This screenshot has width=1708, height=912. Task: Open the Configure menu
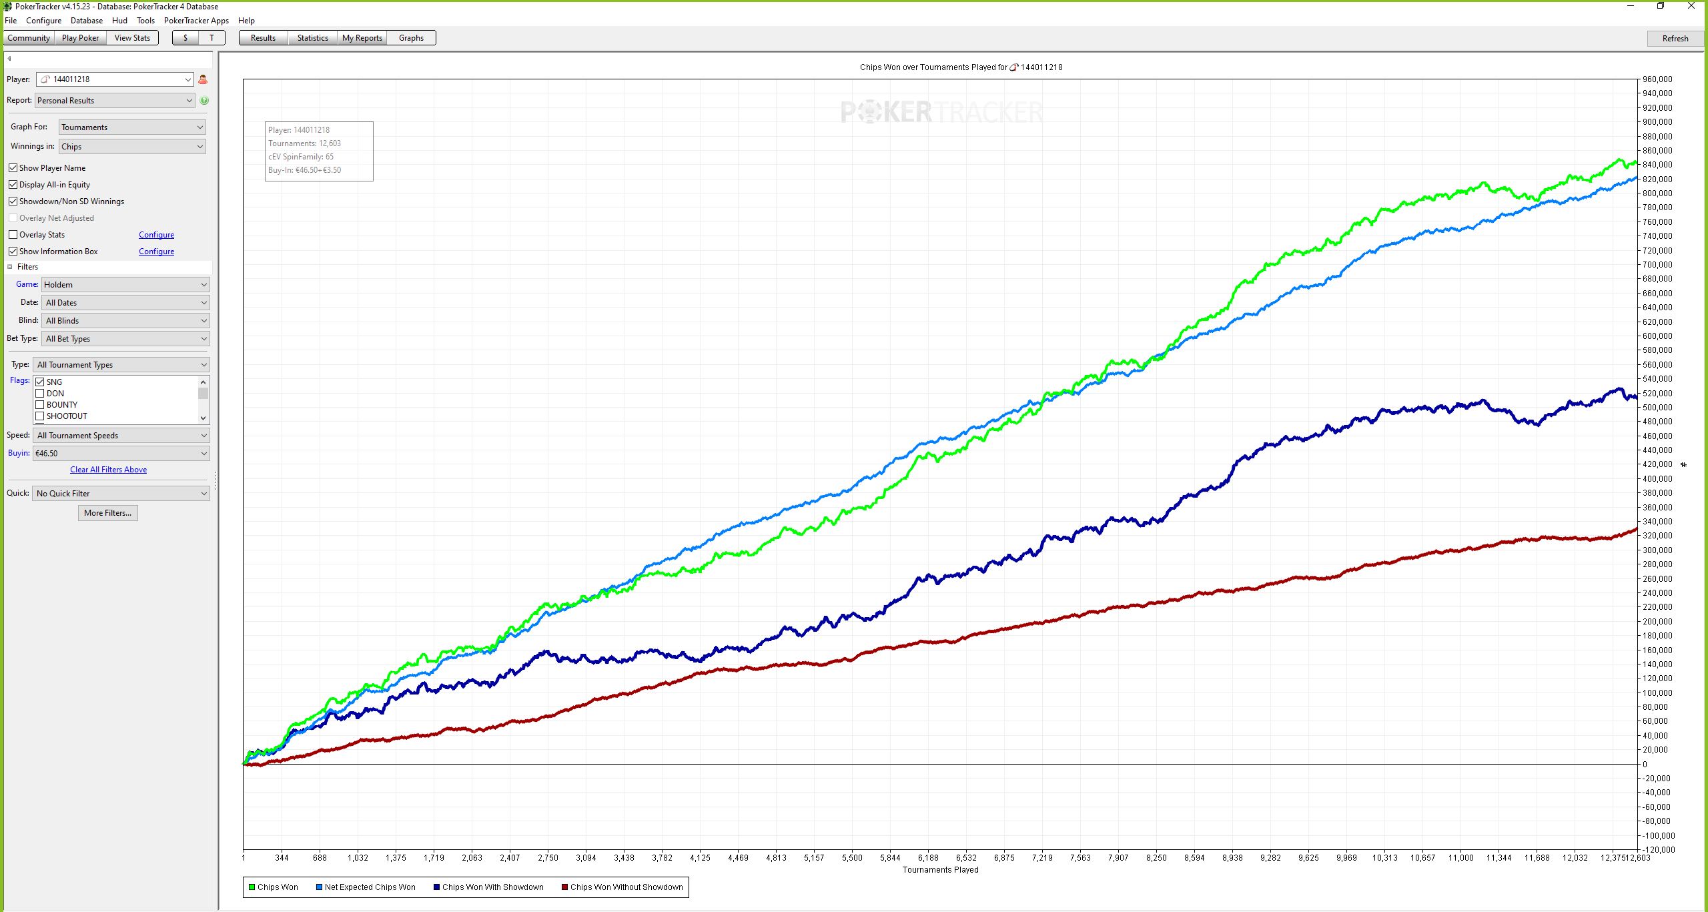[x=43, y=21]
